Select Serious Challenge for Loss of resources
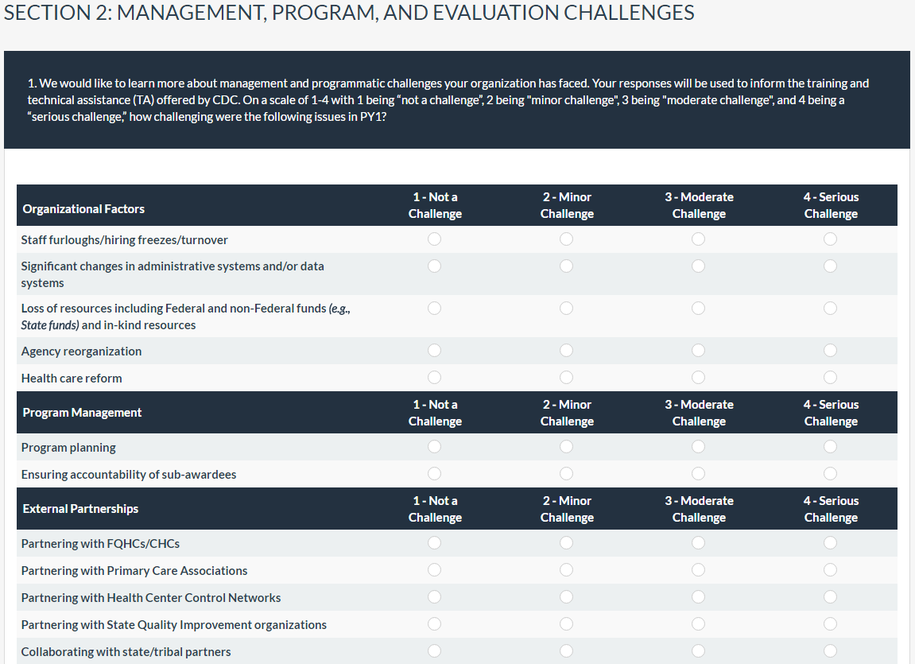The width and height of the screenshot is (915, 664). click(830, 308)
